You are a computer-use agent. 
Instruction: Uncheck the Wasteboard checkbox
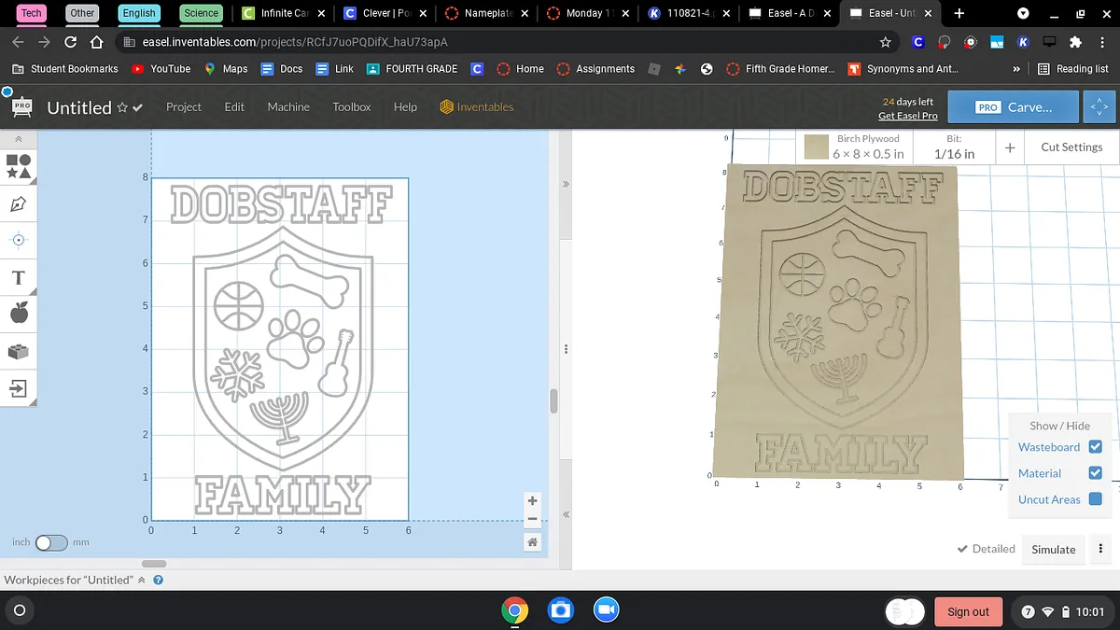click(1096, 447)
